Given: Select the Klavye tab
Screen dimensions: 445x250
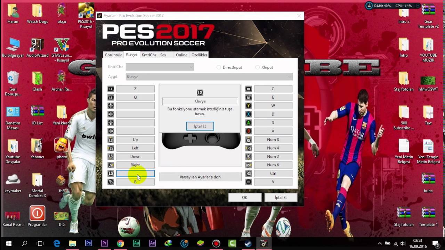Looking at the screenshot, I should [132, 55].
